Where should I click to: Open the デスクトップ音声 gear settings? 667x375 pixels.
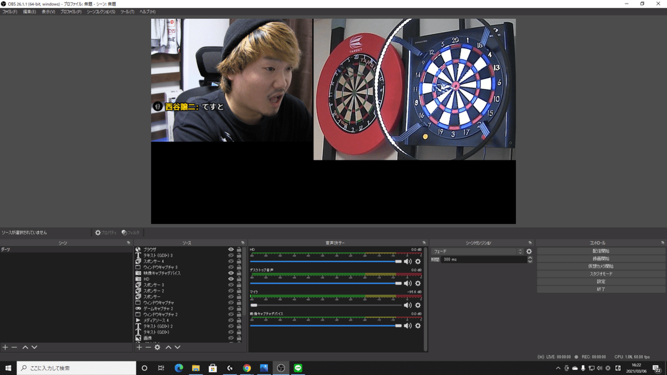tap(418, 283)
